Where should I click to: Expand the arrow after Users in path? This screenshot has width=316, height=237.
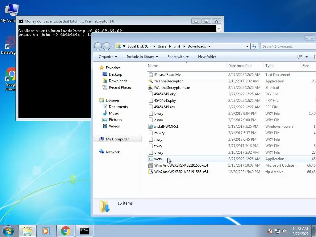pos(170,46)
